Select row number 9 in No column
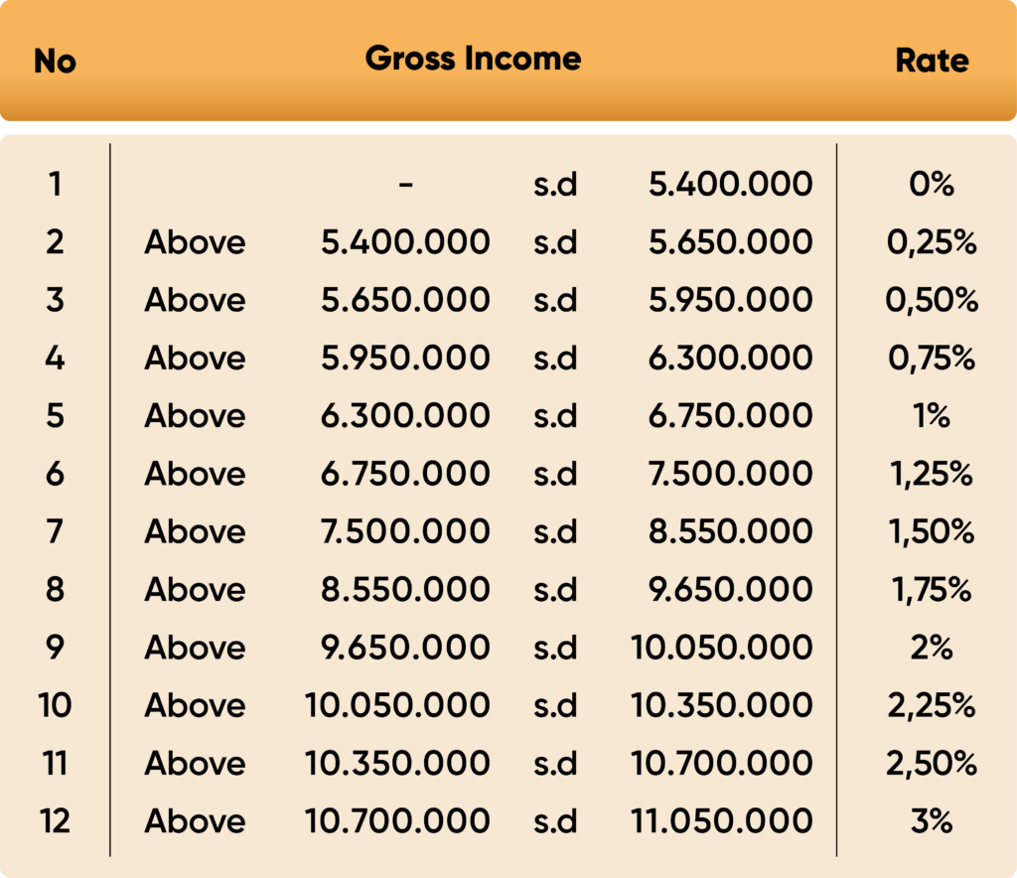 coord(55,648)
